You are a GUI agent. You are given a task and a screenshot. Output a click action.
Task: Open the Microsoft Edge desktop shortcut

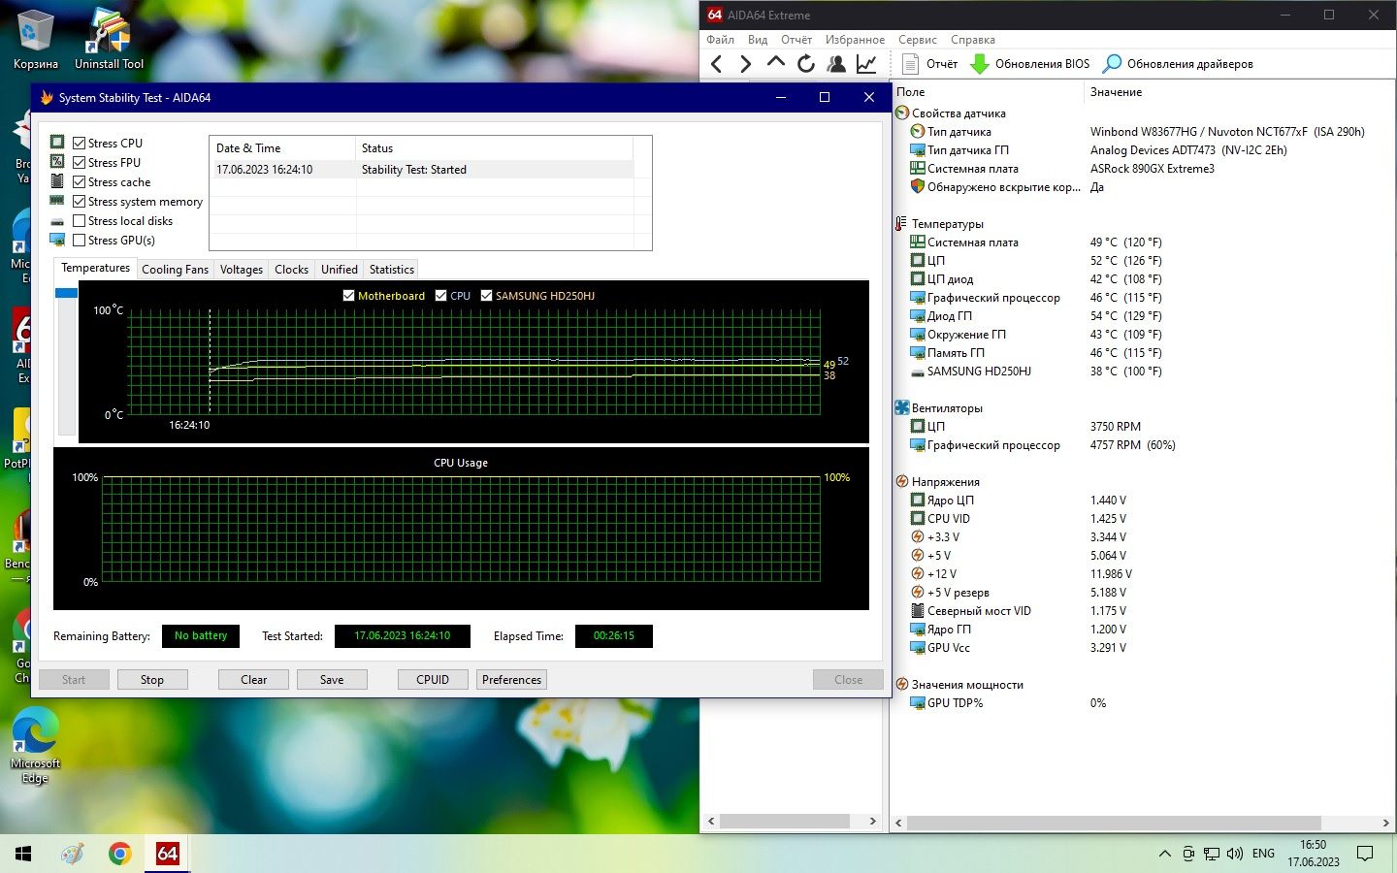36,745
